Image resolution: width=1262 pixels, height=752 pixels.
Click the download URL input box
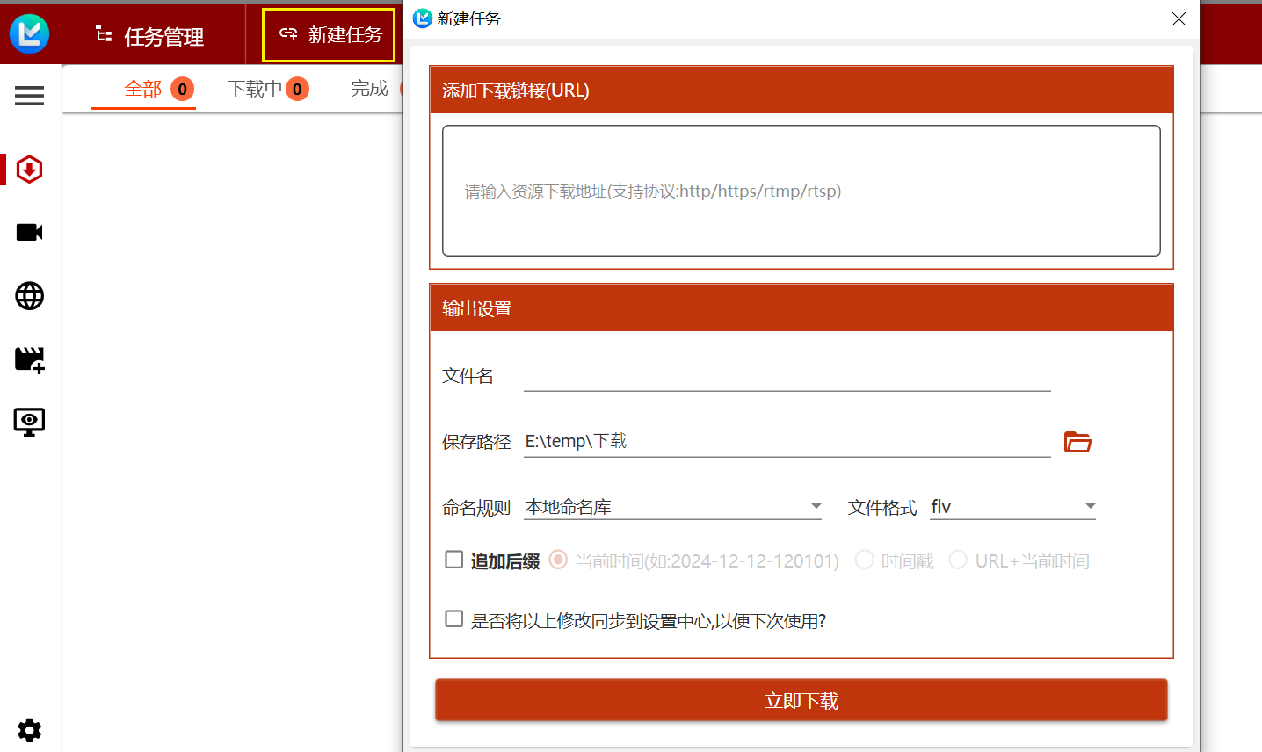[801, 191]
